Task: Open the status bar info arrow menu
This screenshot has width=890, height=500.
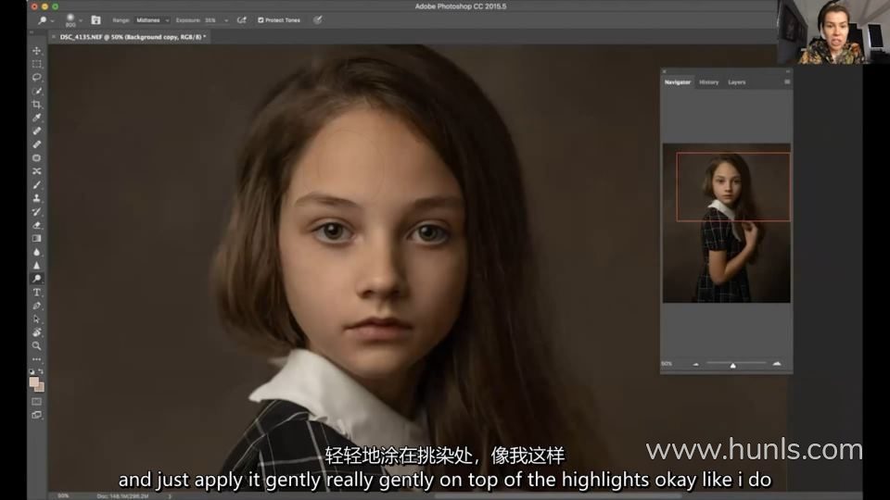Action: (x=169, y=496)
